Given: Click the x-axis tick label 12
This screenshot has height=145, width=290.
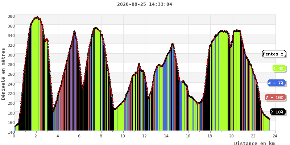Looking at the screenshot, I should click(145, 136).
